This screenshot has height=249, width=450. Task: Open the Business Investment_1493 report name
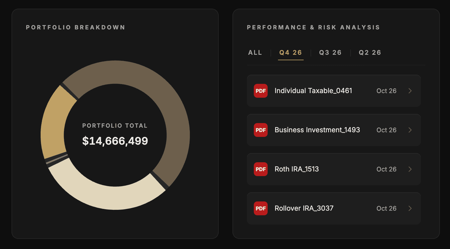pos(317,130)
